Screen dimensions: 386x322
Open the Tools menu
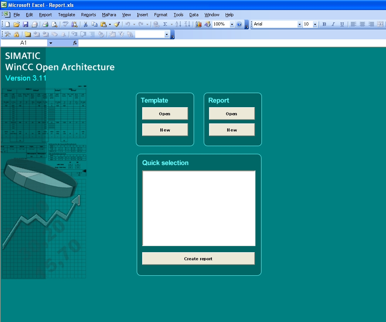point(178,15)
